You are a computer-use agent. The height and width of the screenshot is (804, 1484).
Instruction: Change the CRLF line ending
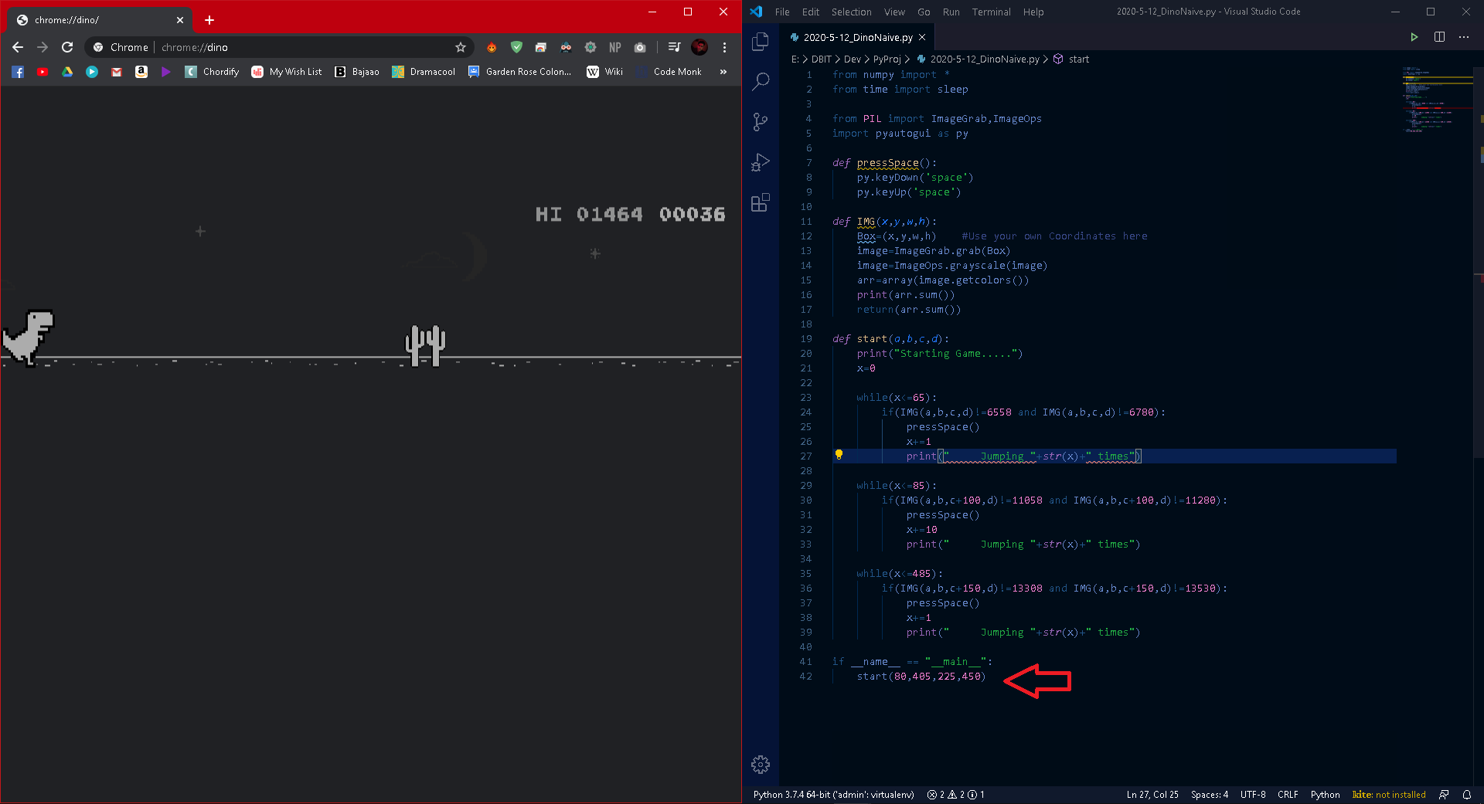1288,795
